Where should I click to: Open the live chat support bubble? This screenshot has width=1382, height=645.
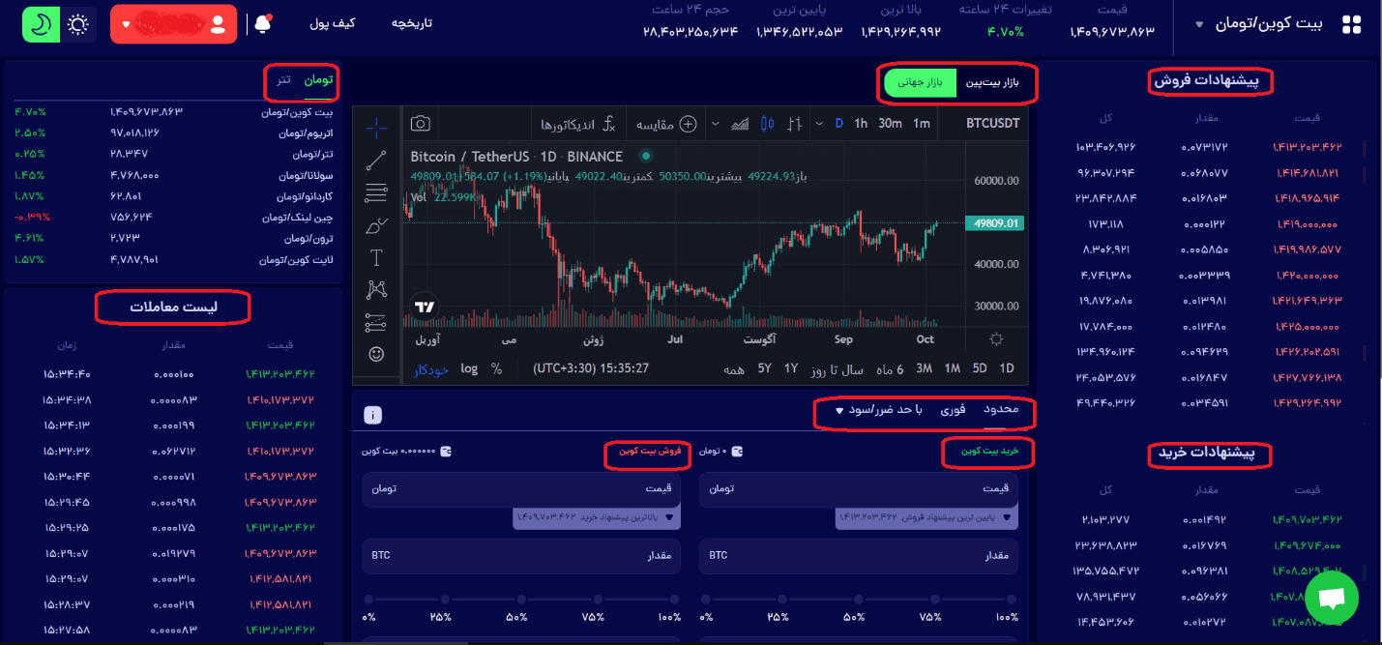(x=1332, y=598)
